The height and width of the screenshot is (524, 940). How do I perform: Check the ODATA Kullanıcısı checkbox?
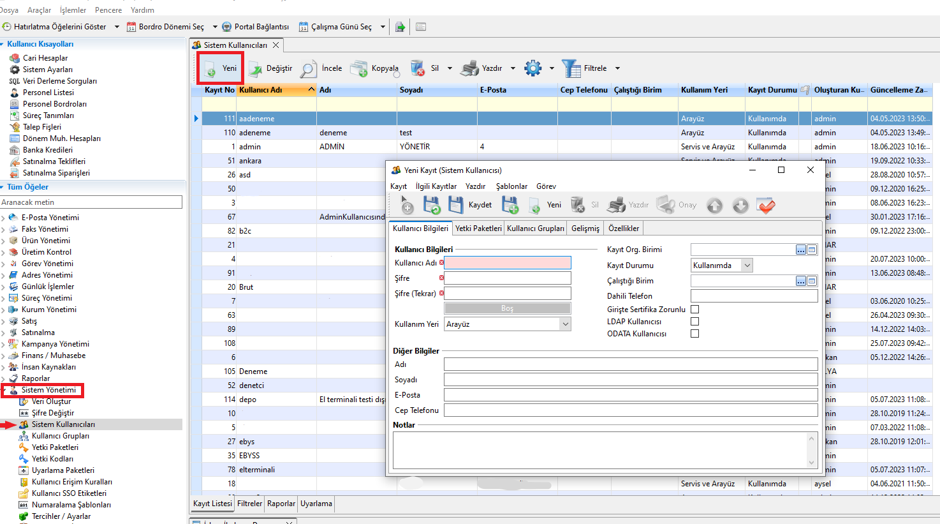694,334
